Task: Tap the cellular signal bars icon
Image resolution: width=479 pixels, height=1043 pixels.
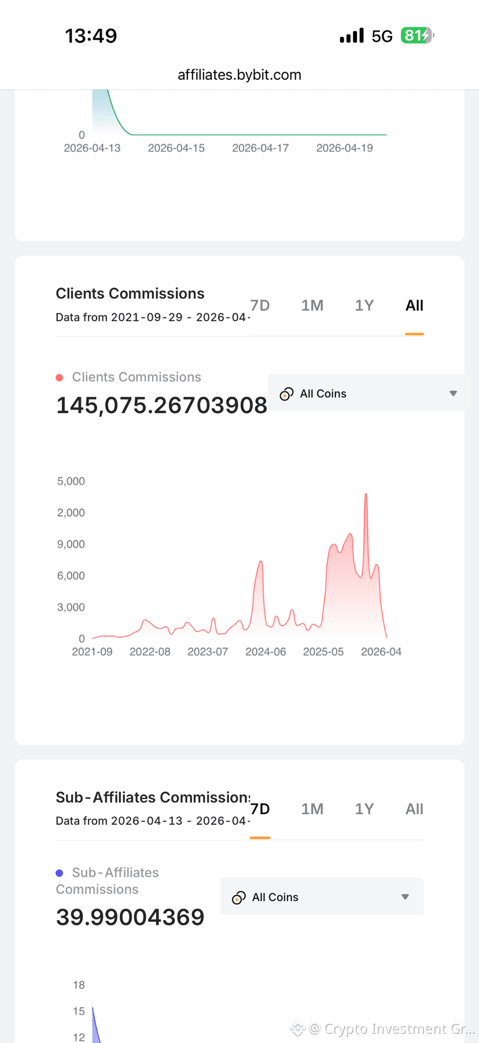Action: [352, 35]
